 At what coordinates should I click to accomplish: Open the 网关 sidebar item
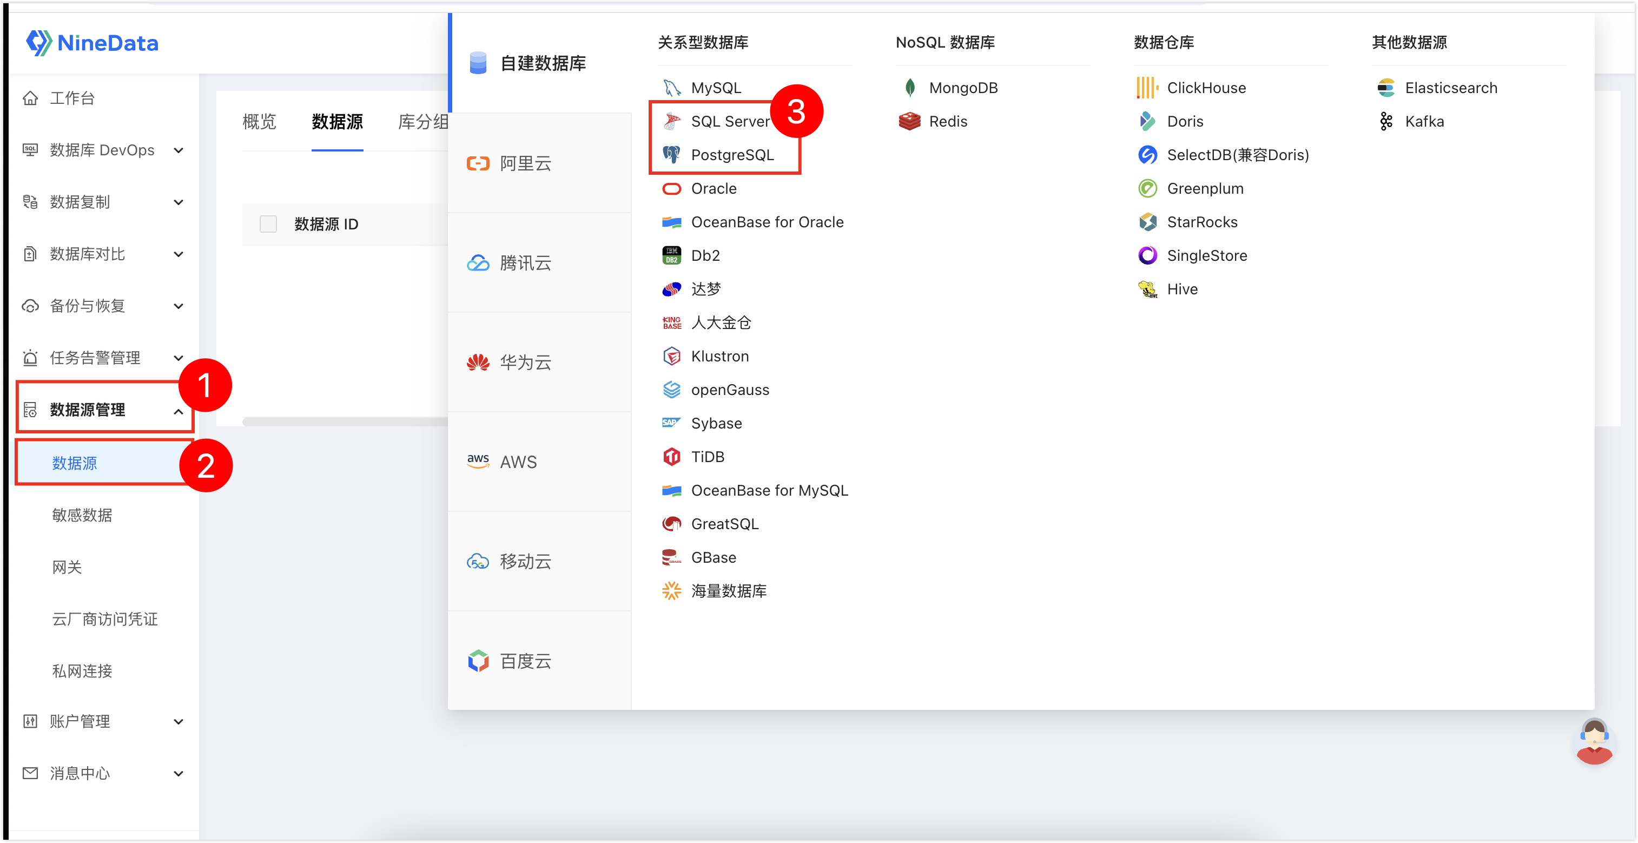(67, 567)
